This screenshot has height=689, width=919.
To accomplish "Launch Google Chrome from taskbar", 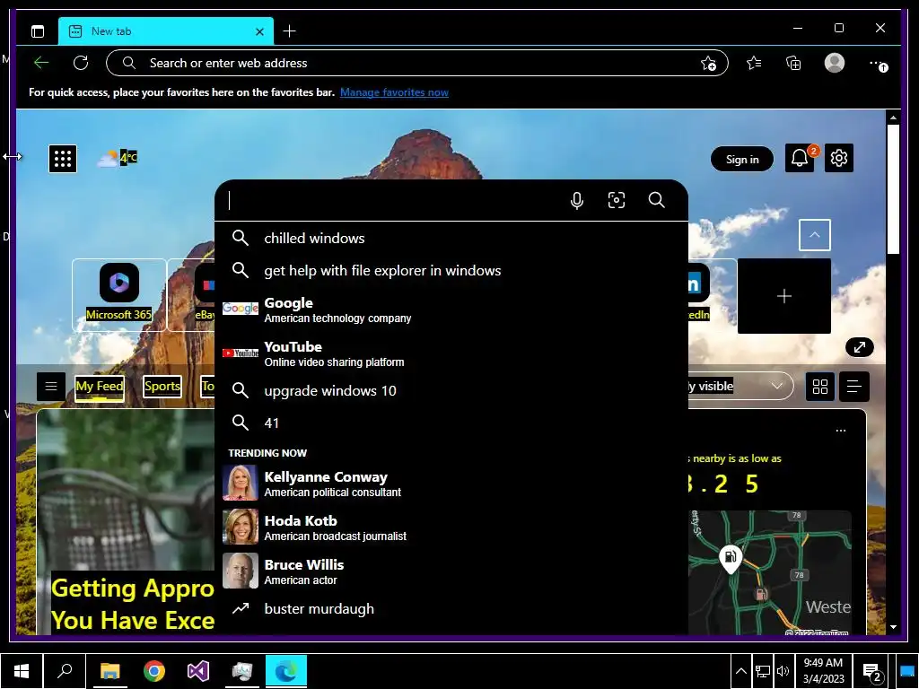I will [154, 671].
